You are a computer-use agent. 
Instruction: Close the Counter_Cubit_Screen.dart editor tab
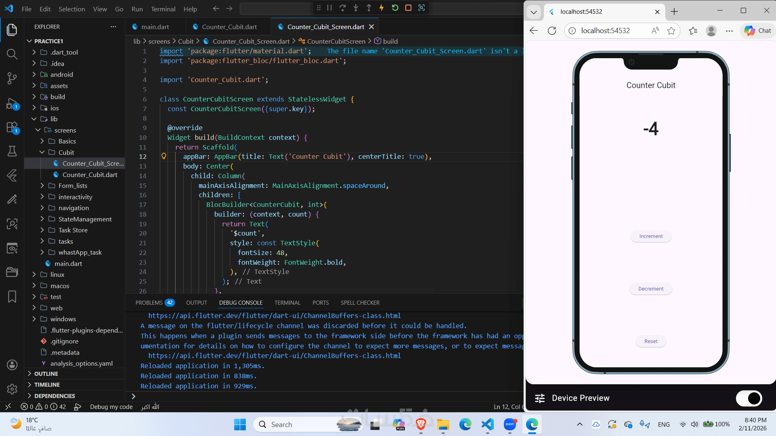point(371,27)
